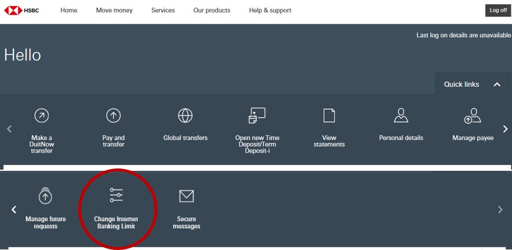This screenshot has width=512, height=250.
Task: Click the Manage future requests label
Action: tap(46, 222)
